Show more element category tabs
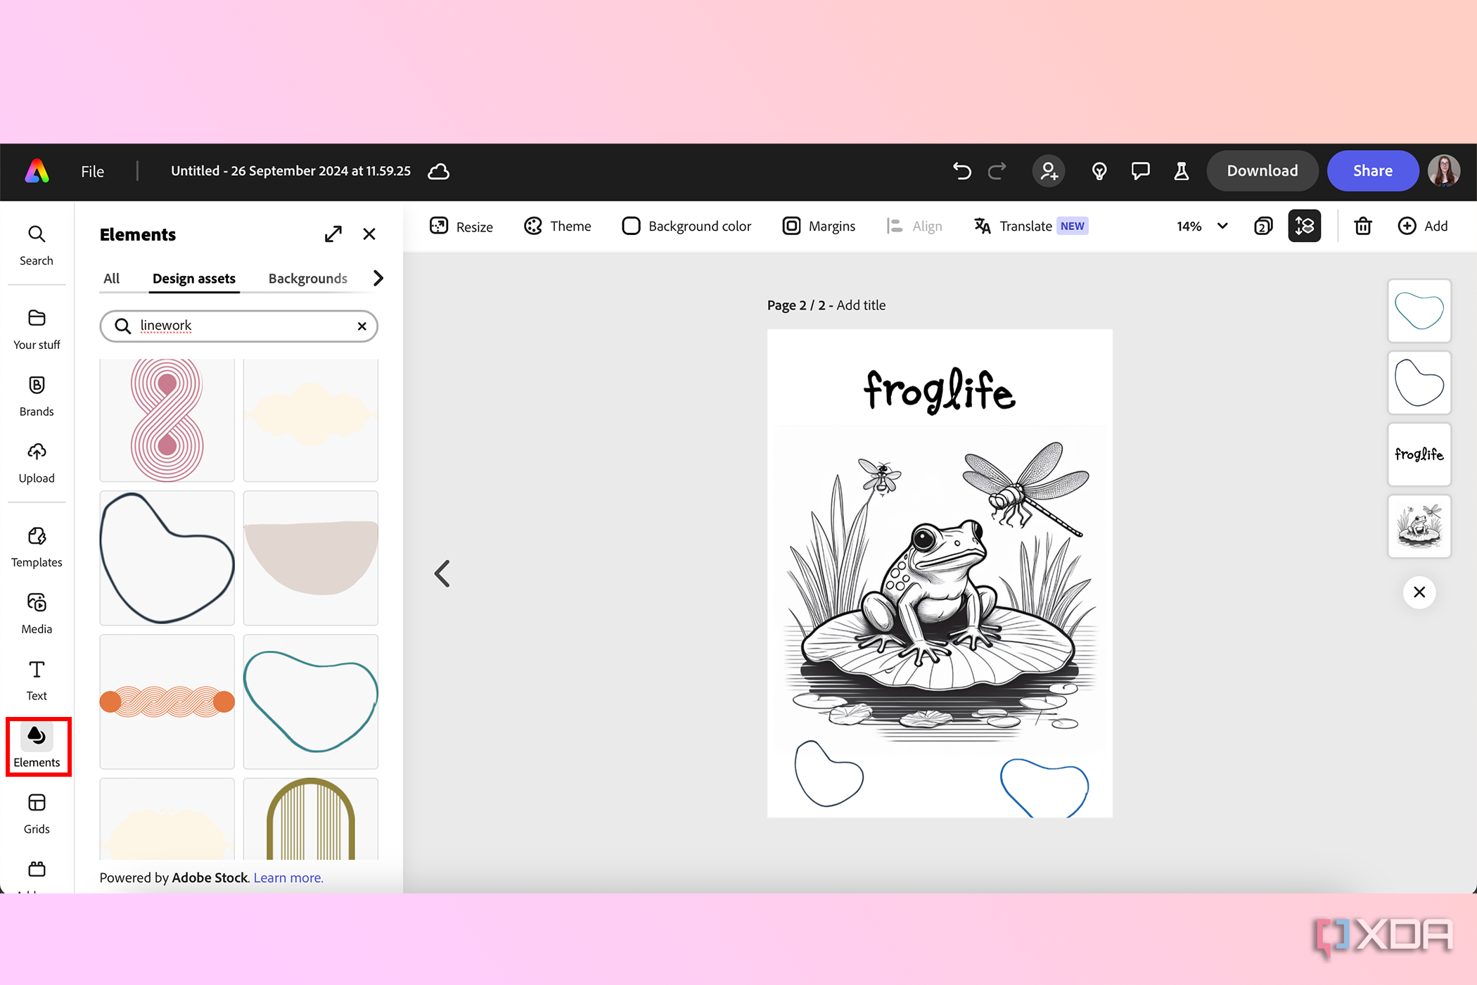Viewport: 1477px width, 985px height. (378, 278)
